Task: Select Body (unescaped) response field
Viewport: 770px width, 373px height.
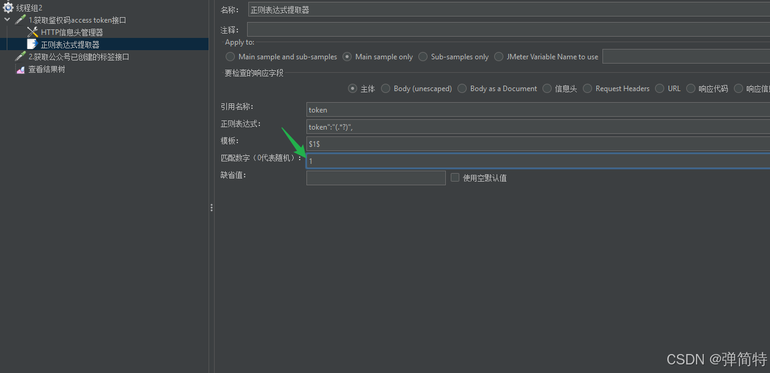Action: [x=385, y=88]
